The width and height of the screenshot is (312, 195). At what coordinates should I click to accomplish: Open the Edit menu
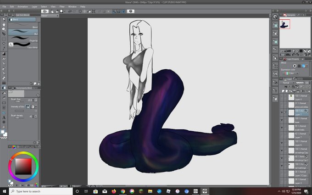[12, 6]
